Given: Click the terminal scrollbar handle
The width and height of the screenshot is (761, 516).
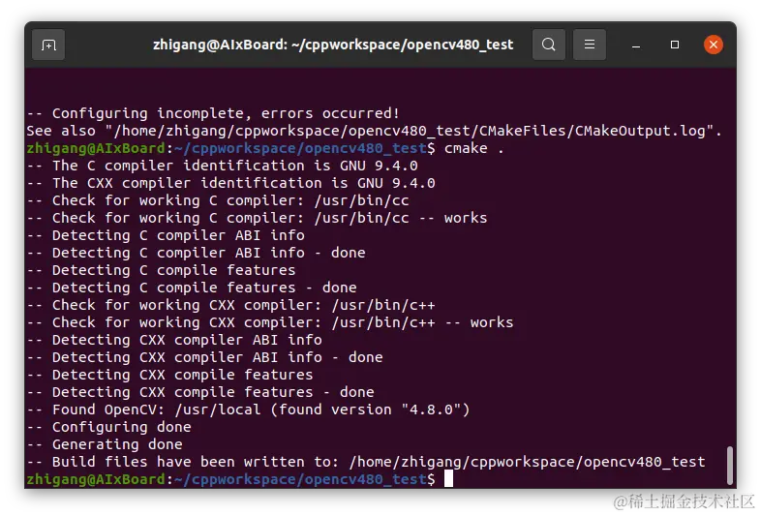Looking at the screenshot, I should (729, 466).
